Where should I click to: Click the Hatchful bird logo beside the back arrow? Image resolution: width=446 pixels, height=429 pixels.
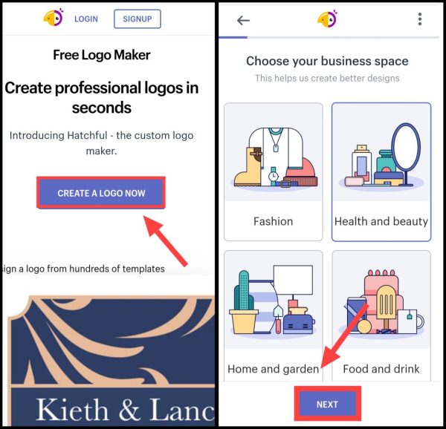coord(327,19)
